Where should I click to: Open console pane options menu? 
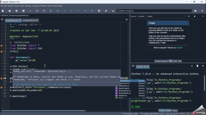(203, 66)
